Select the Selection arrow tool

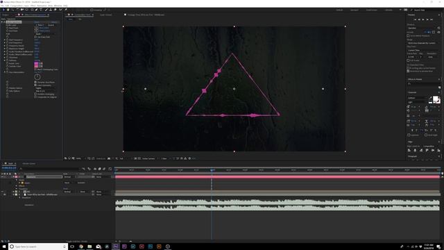coord(3,10)
